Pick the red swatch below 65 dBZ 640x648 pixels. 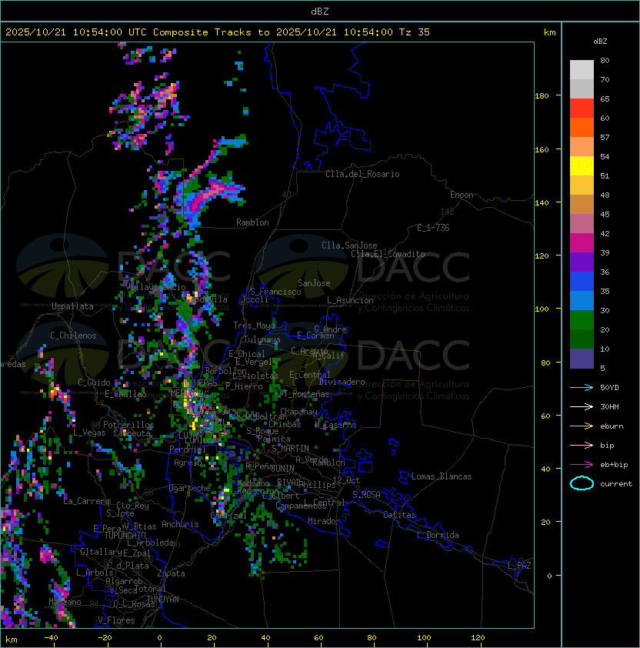click(582, 109)
